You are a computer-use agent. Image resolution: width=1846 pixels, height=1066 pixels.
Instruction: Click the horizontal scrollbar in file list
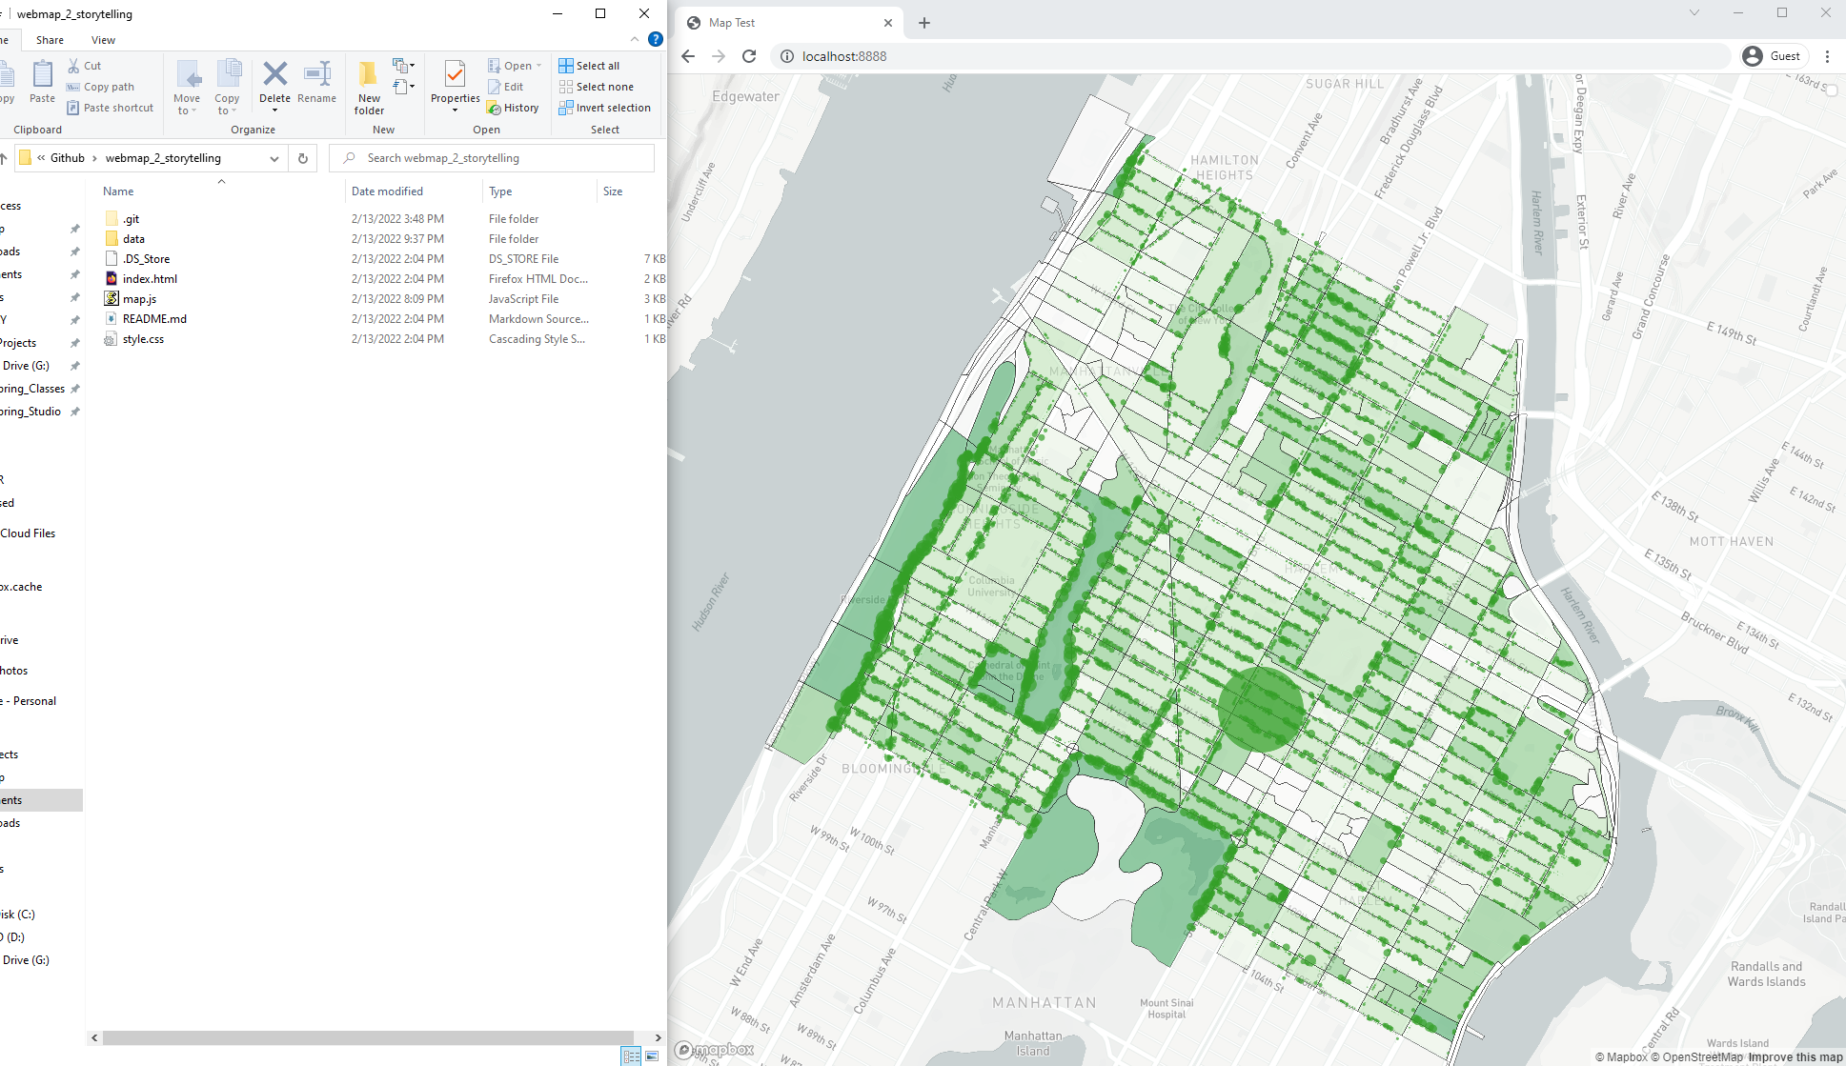point(368,1037)
